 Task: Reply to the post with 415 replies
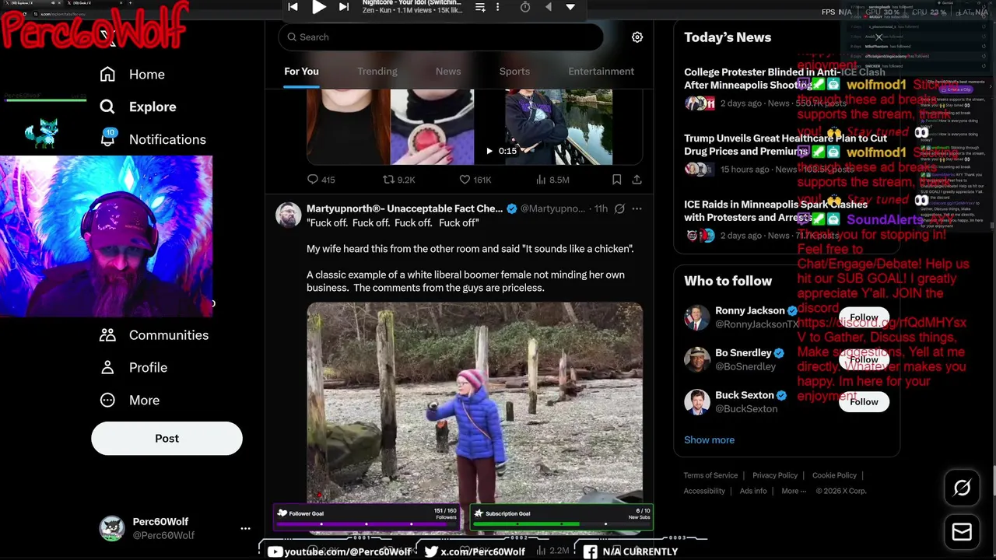click(321, 180)
